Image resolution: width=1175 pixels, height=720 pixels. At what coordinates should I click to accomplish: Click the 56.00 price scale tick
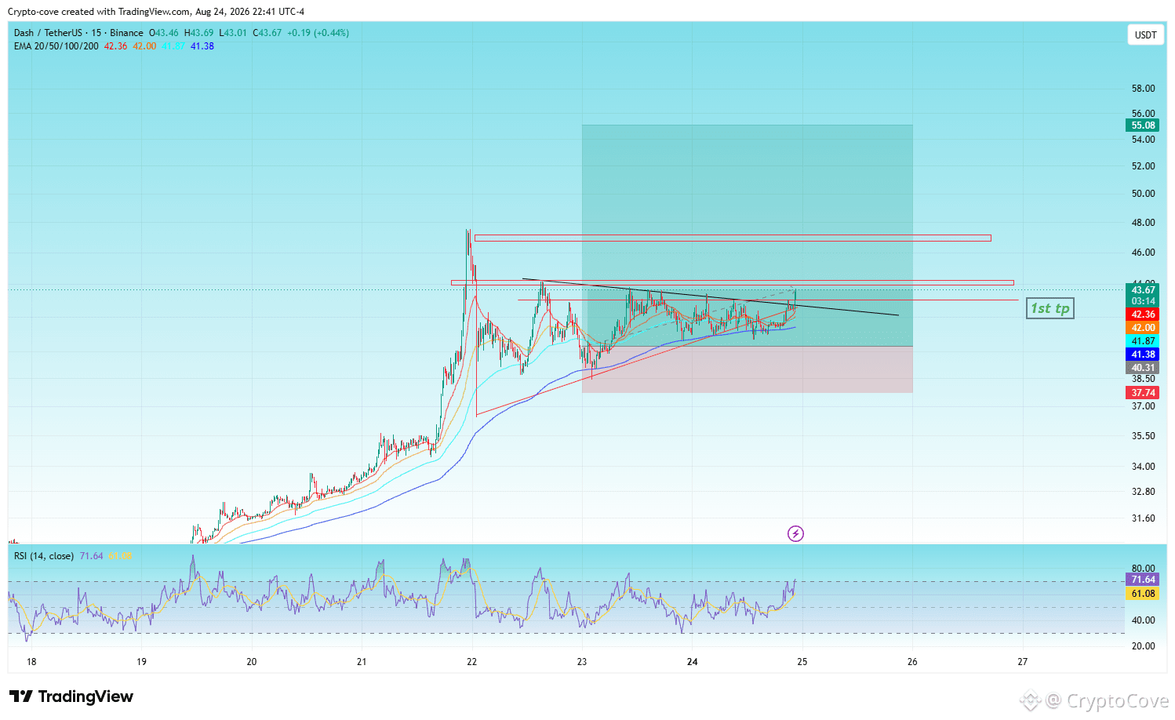coord(1143,114)
